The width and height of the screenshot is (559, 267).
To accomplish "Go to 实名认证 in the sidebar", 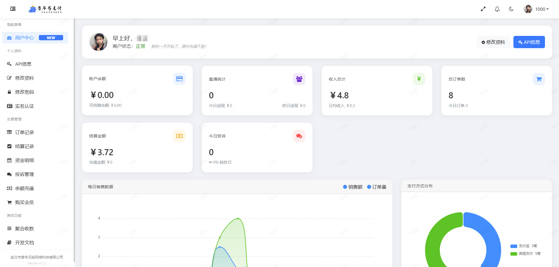I will (25, 106).
